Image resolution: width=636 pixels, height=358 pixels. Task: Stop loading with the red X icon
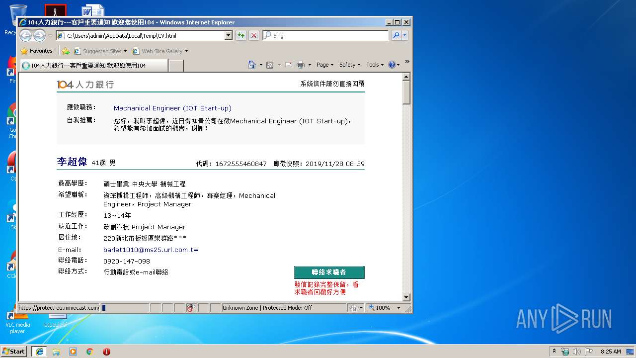254,35
